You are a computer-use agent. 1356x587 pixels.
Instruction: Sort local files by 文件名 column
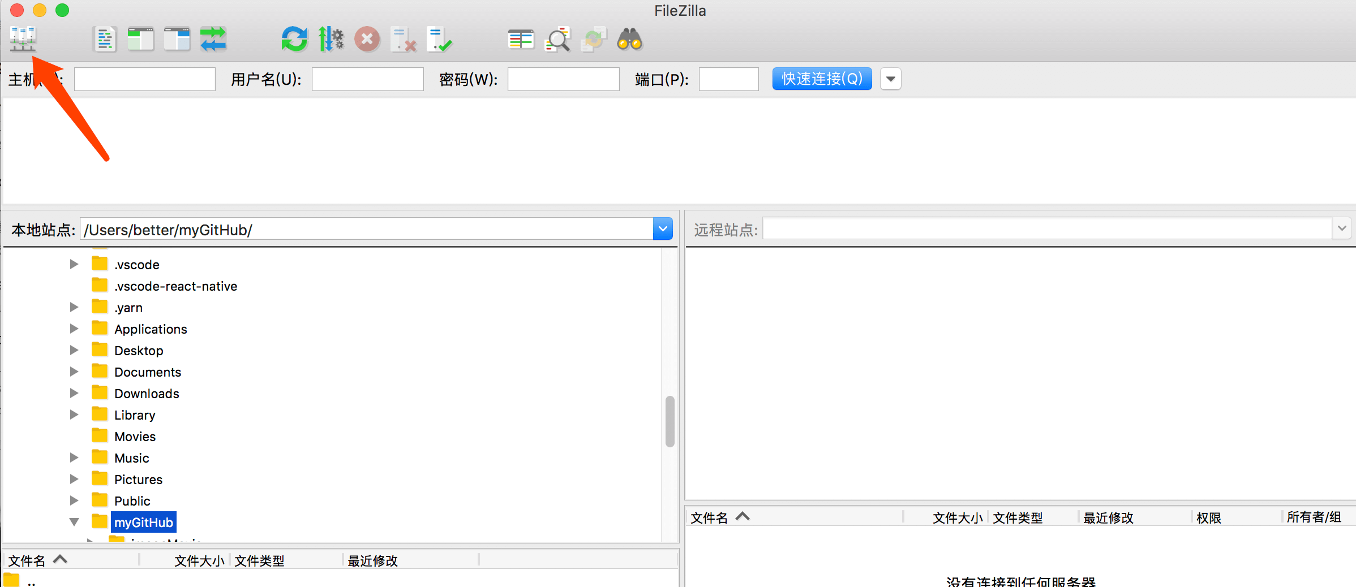pyautogui.click(x=71, y=560)
